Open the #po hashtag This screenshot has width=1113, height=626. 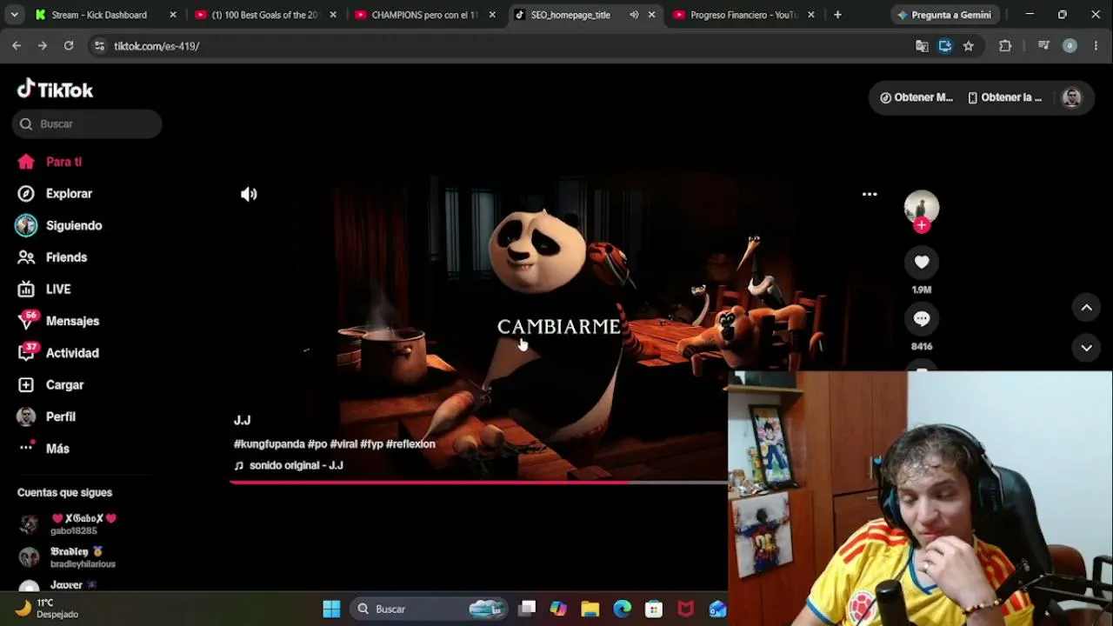(x=317, y=443)
